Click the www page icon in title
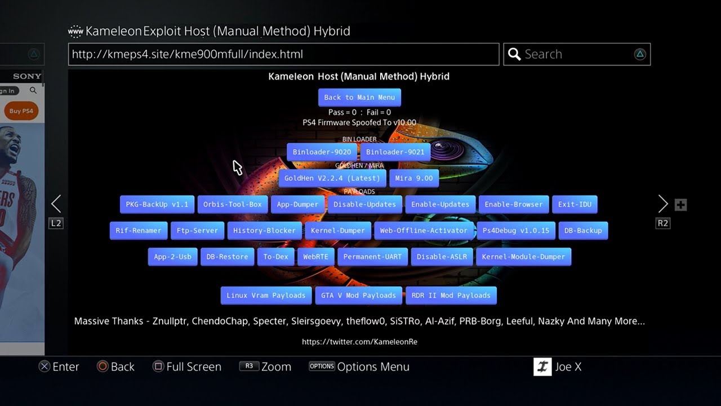721x406 pixels. (75, 32)
